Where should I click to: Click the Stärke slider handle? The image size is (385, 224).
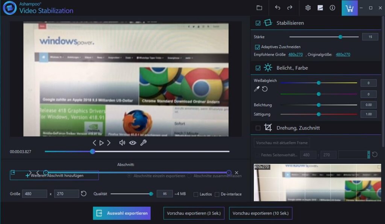(340, 37)
